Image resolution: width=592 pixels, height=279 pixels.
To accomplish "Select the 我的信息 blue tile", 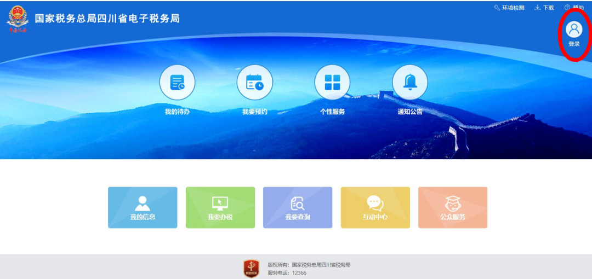I will [x=143, y=207].
